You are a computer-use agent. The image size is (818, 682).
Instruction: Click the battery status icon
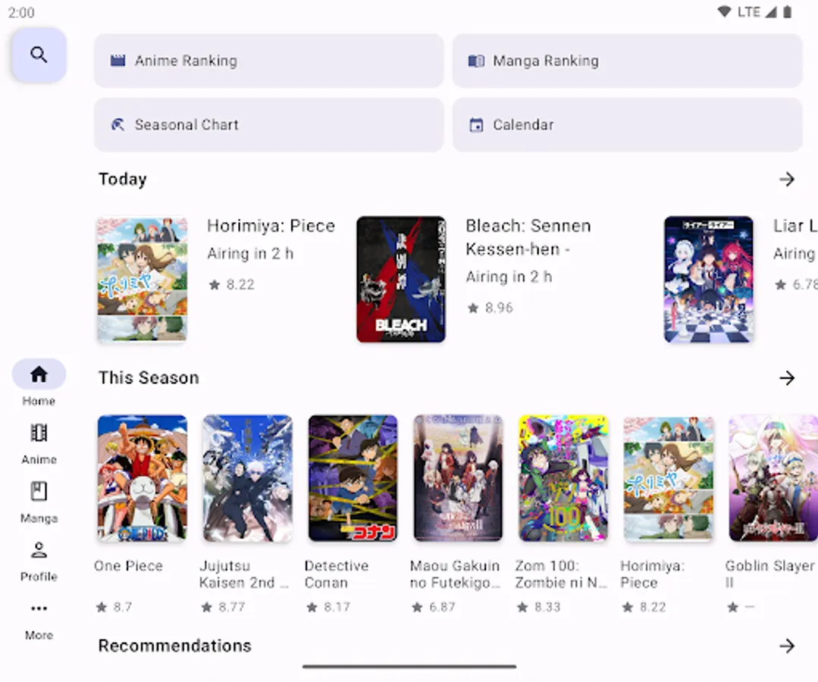787,11
